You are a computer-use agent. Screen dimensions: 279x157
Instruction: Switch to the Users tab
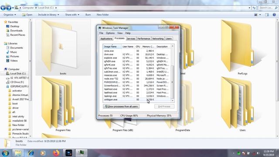click(x=169, y=39)
